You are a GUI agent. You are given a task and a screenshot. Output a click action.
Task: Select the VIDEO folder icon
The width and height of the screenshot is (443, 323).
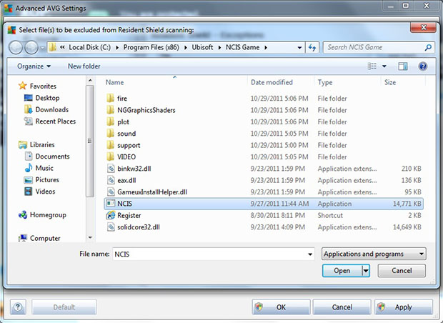pyautogui.click(x=110, y=156)
